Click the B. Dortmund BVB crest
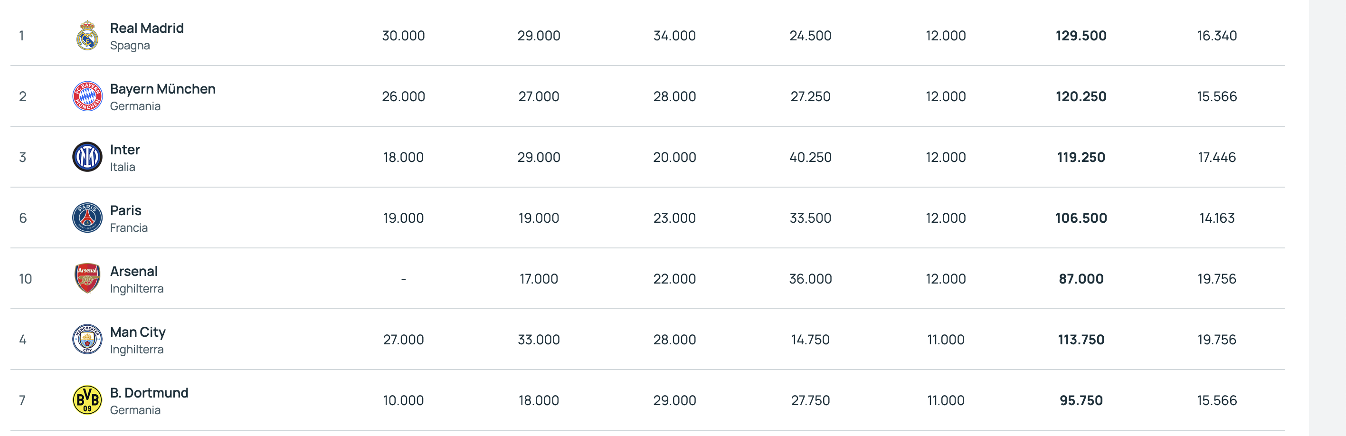 (87, 400)
